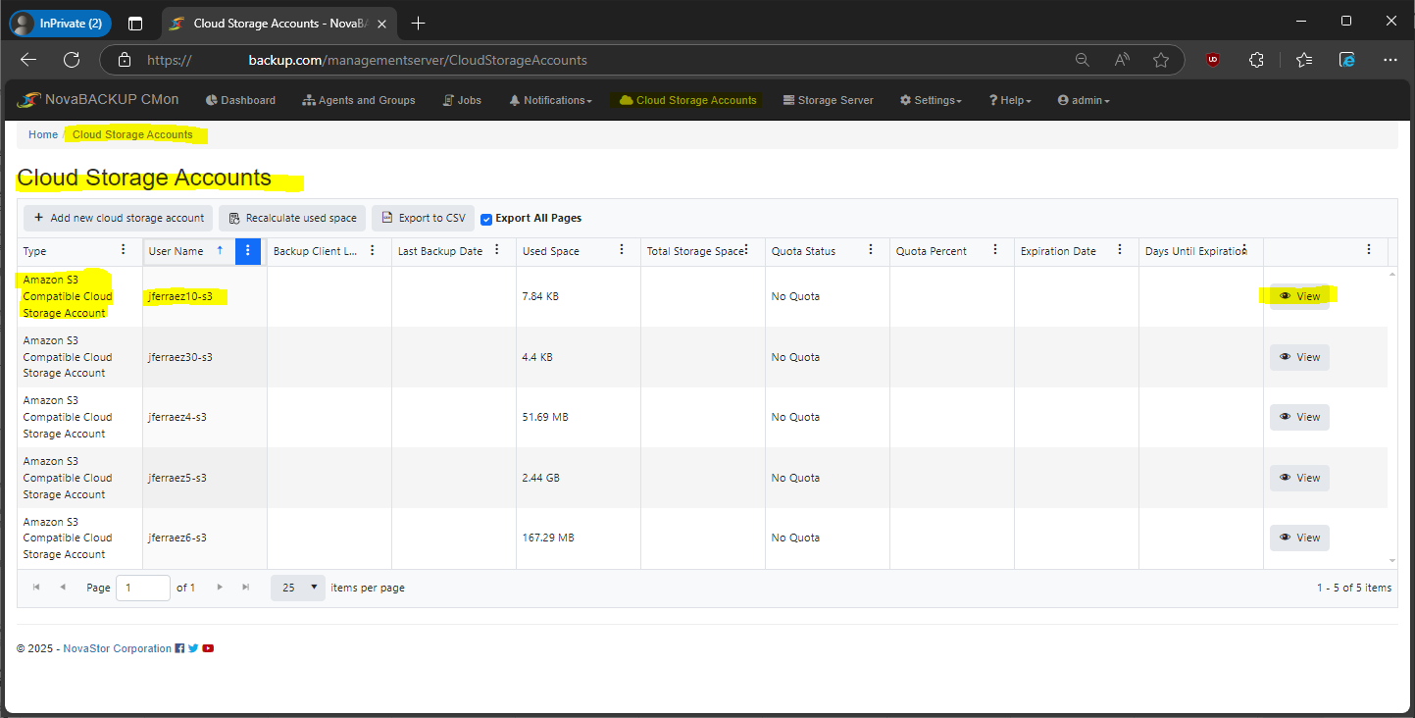Click the Home breadcrumb link
1415x718 pixels.
coord(43,134)
